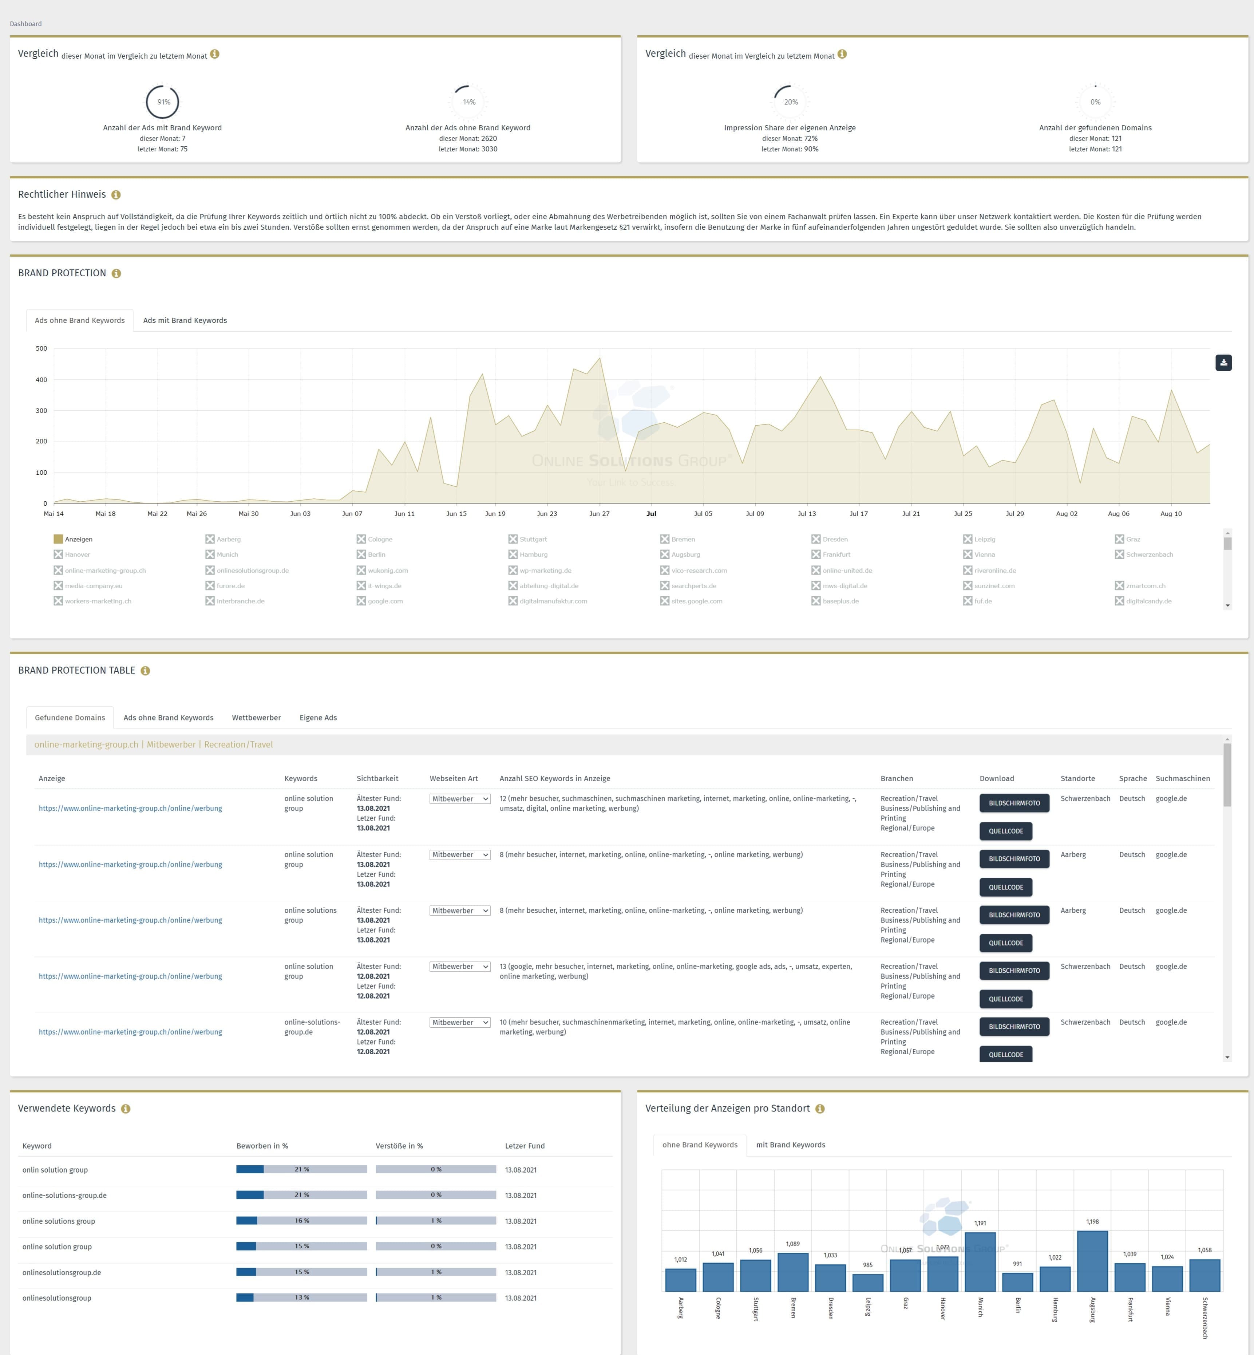Viewport: 1254px width, 1355px height.
Task: Open Webseiten Art dropdown in Schwerzenbach first row
Action: (x=460, y=799)
